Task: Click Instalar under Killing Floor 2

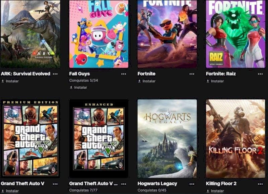Action: (215, 191)
